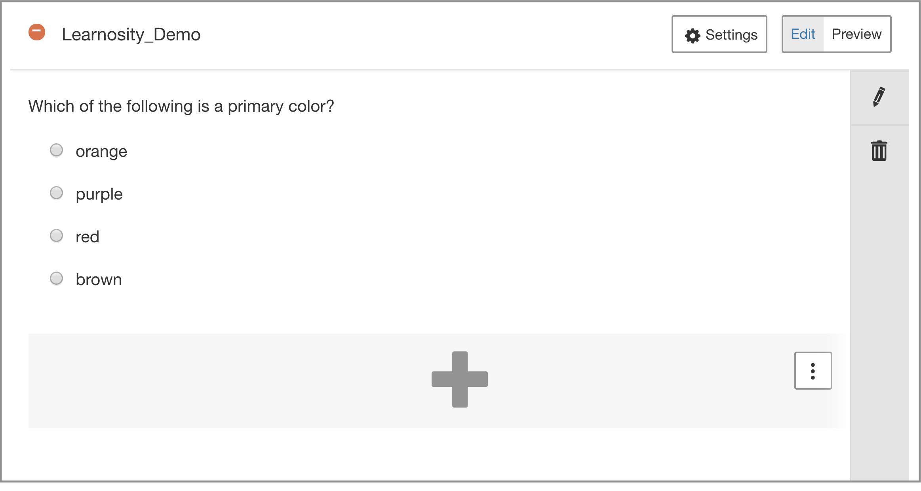
Task: Click the orange minus icon beside Learnosity_Demo
Action: 37,32
